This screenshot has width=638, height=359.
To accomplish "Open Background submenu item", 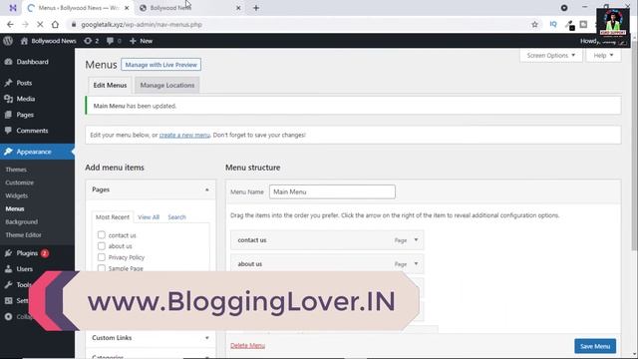I will 22,221.
